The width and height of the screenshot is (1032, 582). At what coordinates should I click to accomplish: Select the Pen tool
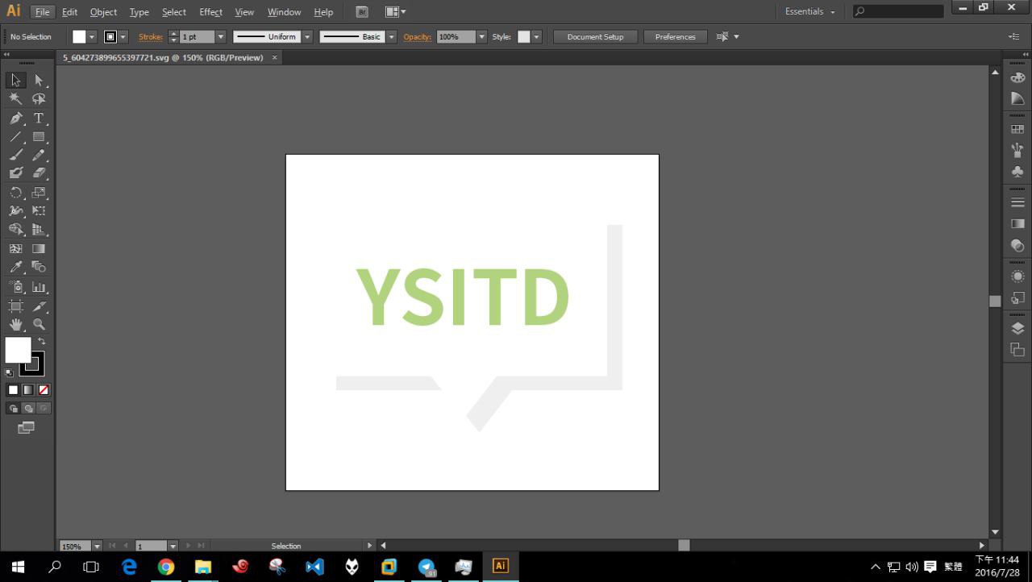click(x=15, y=118)
